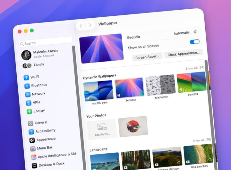Click the Malcolm Owen account name
This screenshot has height=170, width=231.
click(46, 52)
